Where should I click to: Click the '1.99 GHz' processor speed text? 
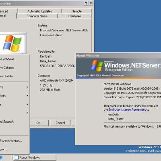[46, 85]
